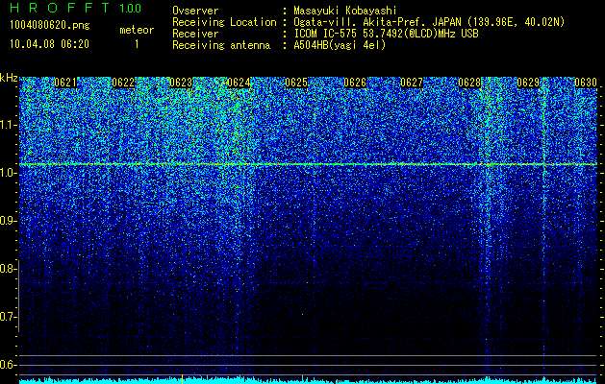
Task: Click the 0629 time marker
Action: [528, 83]
